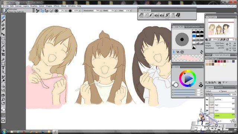
Task: Pick the red swatch in New Color Set 1
Action: pos(219,61)
